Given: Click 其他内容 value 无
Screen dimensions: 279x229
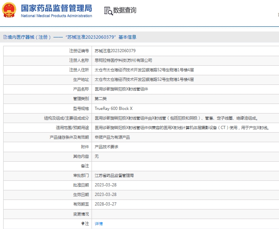Looking at the screenshot, I should (x=97, y=157).
